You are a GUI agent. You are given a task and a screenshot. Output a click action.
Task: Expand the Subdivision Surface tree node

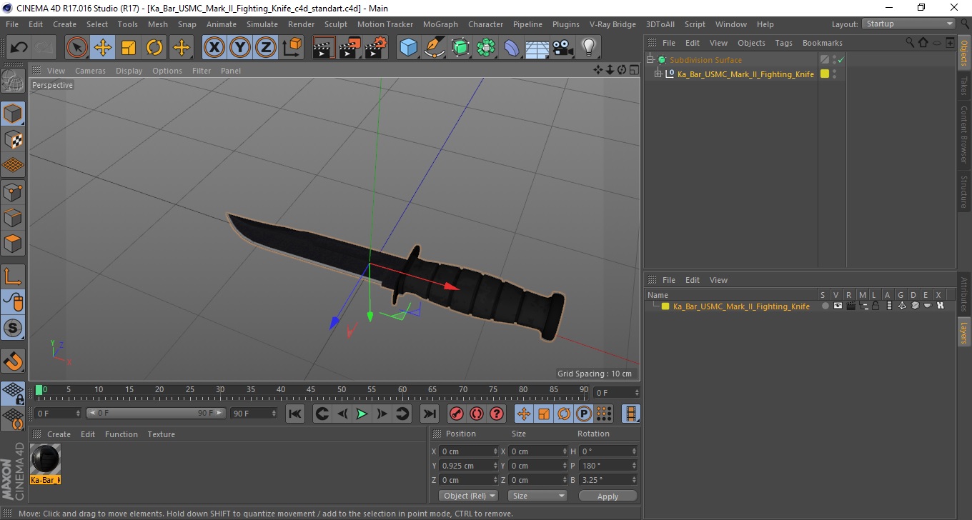[x=650, y=60]
